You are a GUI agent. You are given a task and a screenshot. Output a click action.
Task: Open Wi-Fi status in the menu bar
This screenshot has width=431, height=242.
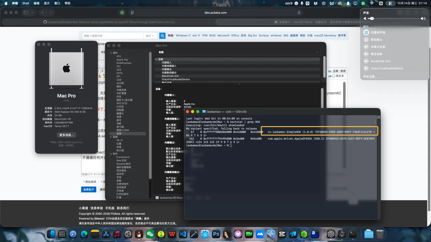pos(372,3)
